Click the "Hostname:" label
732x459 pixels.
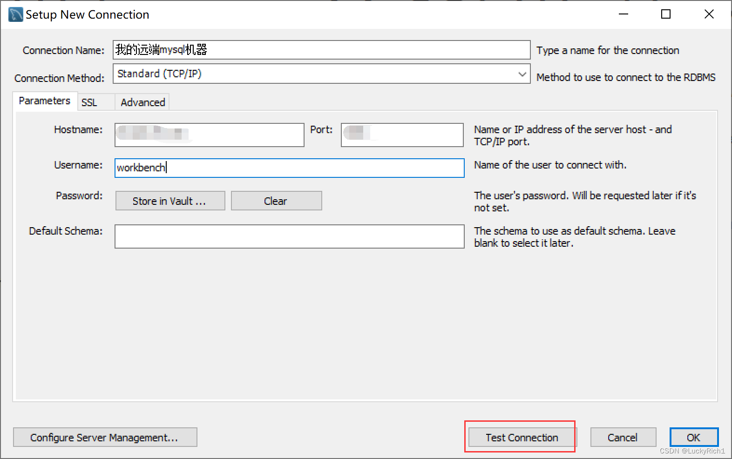point(78,130)
